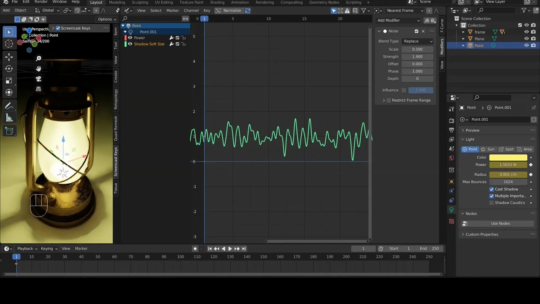
Task: Click wrench icon on Power channel
Action: tap(171, 38)
